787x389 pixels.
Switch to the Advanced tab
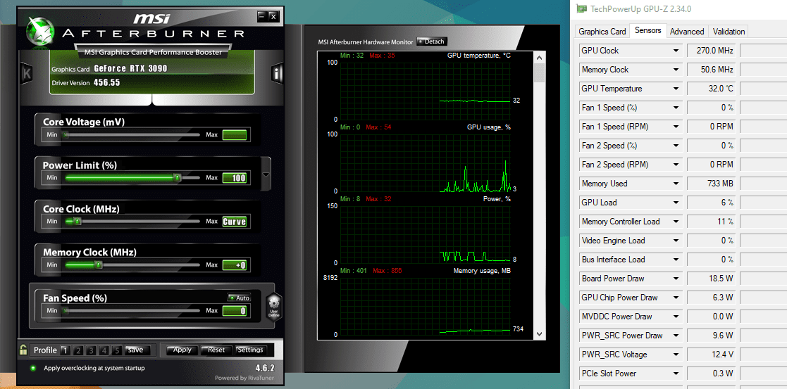click(x=687, y=31)
